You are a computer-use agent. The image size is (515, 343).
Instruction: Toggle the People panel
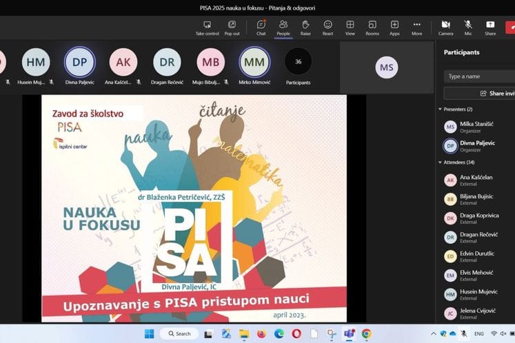click(x=283, y=28)
